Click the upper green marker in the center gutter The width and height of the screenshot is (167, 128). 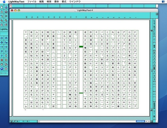pyautogui.click(x=81, y=47)
